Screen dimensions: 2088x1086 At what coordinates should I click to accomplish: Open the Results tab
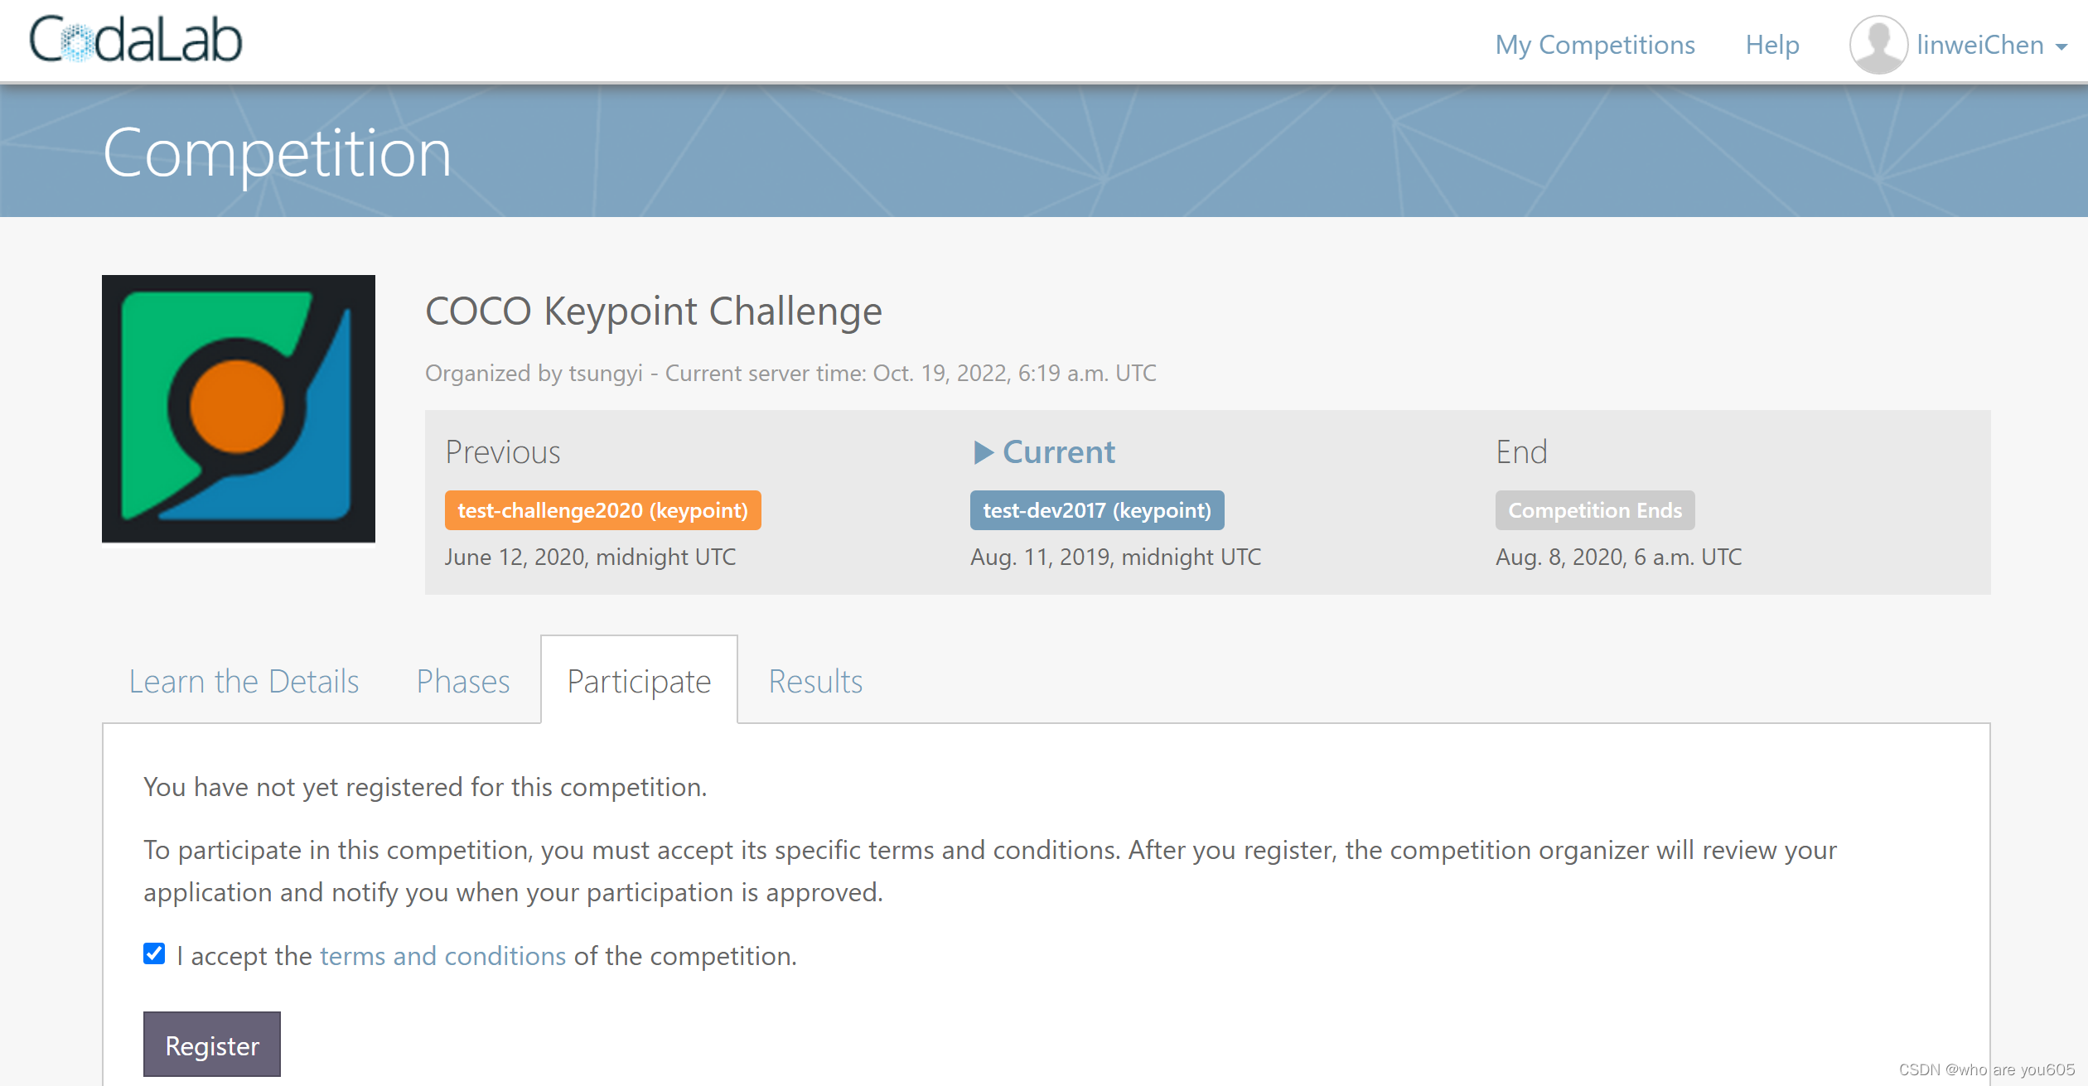(815, 681)
